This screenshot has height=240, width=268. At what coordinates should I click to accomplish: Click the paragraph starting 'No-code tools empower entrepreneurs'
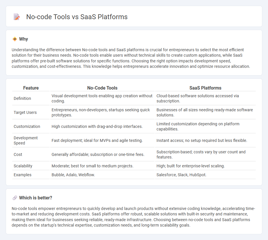(133, 217)
